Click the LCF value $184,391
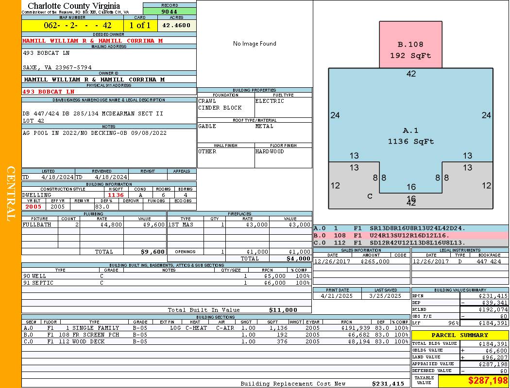The image size is (510, 388). point(493,323)
